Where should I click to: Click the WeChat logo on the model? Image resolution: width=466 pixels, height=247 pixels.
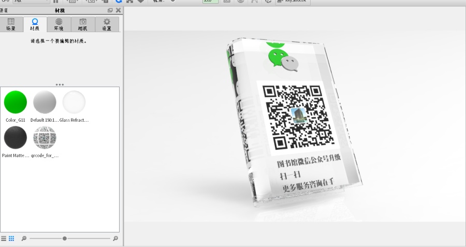tap(283, 61)
